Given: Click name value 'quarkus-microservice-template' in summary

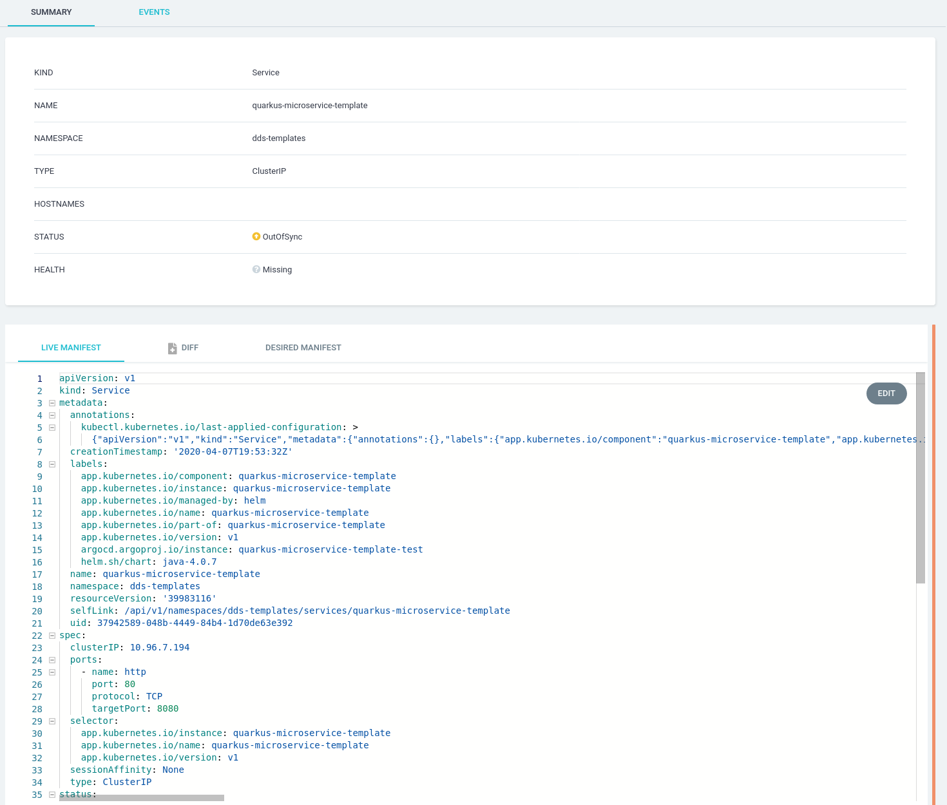Looking at the screenshot, I should click(x=310, y=106).
